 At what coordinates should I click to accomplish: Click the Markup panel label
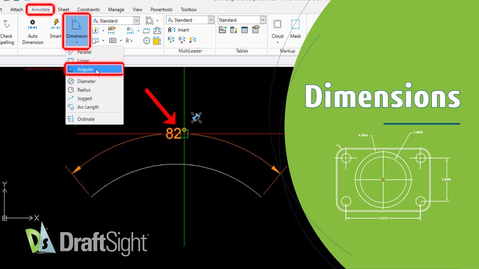coord(287,51)
